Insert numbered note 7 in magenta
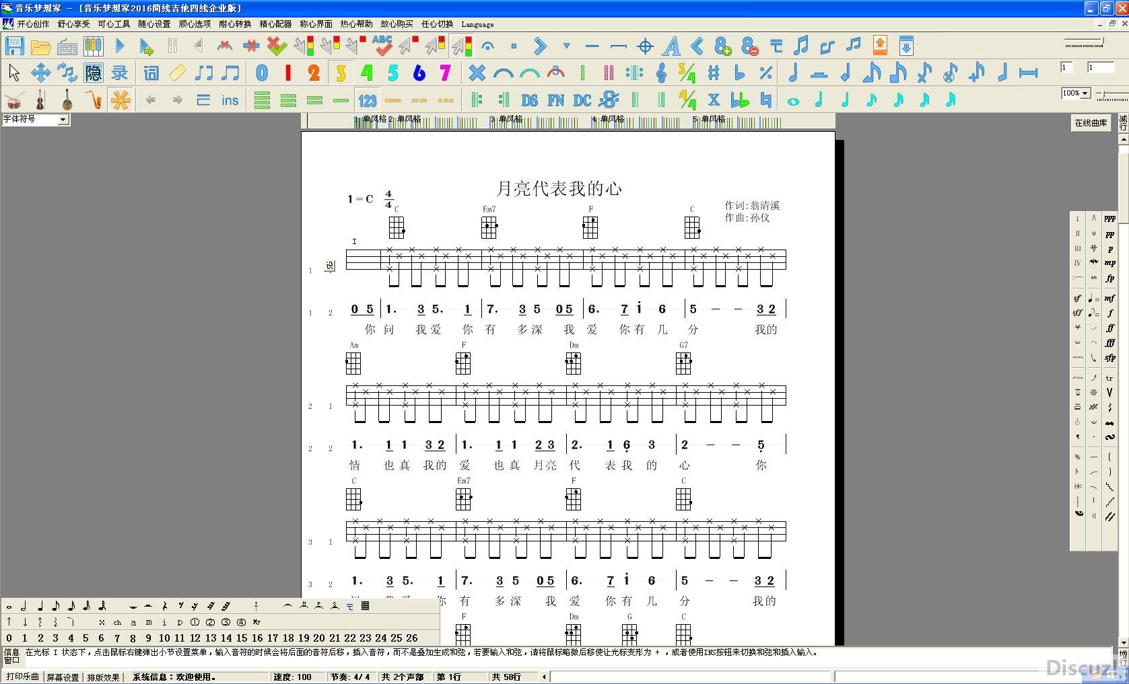 point(445,73)
